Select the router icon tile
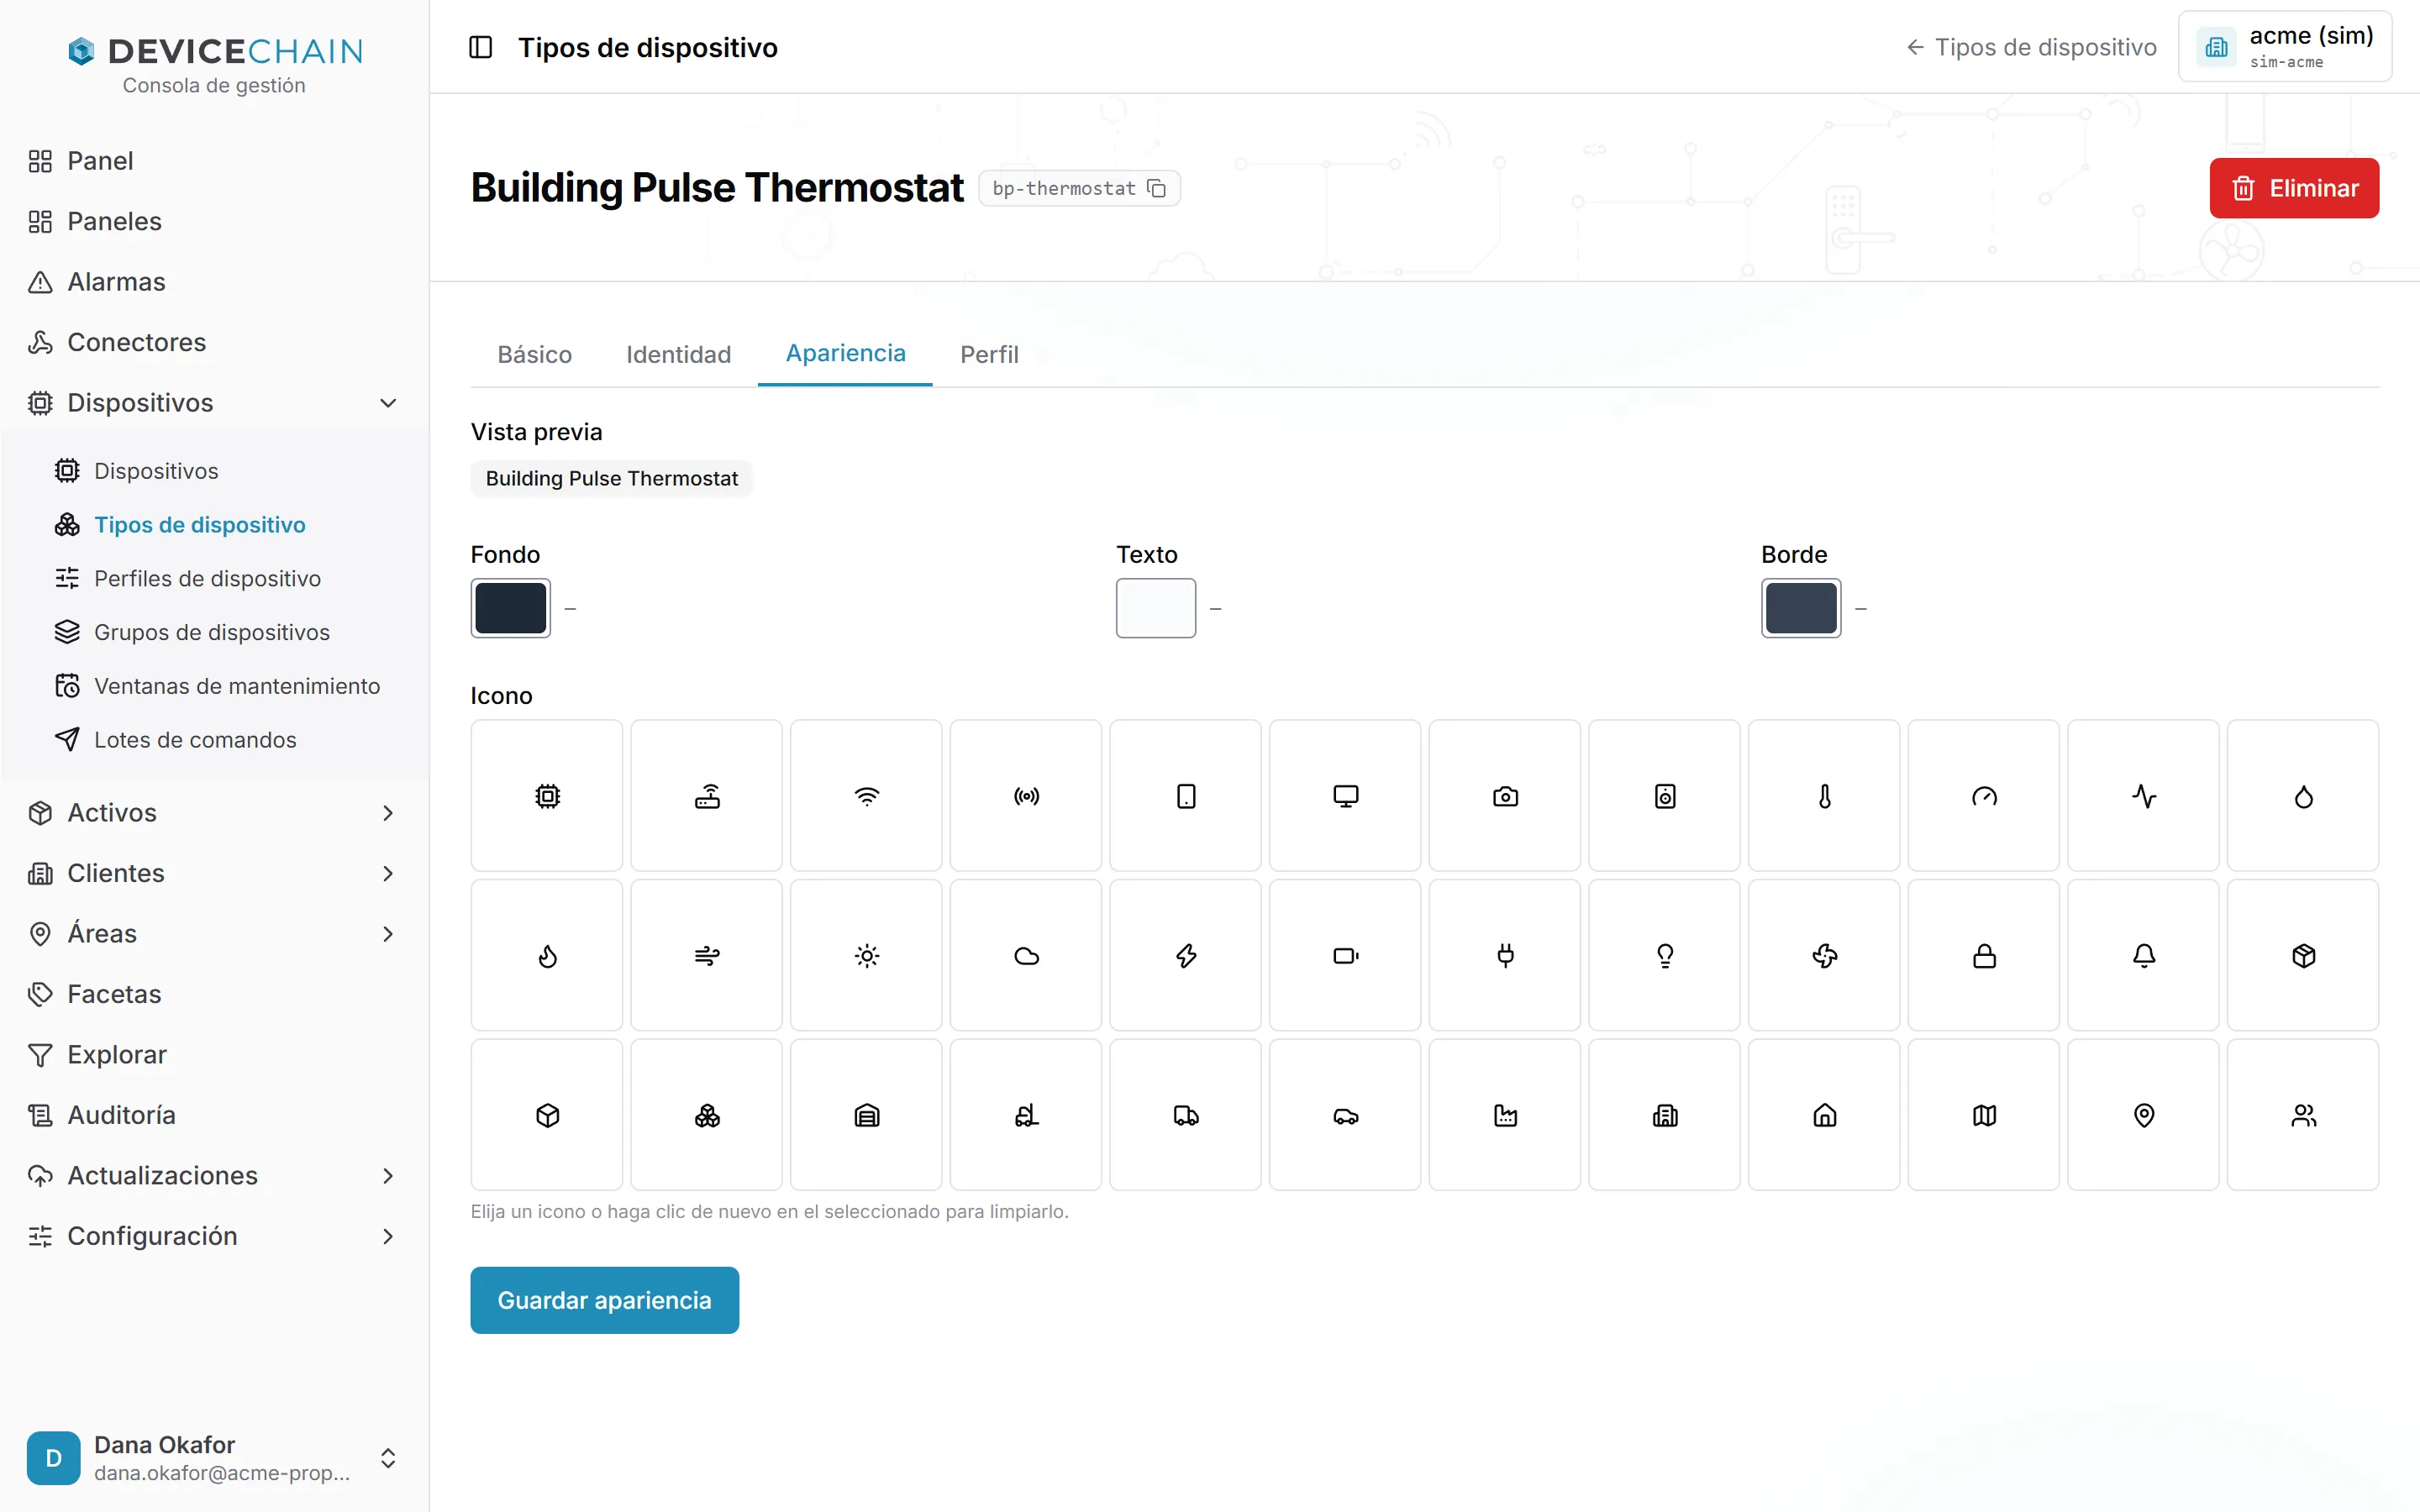 click(x=707, y=796)
